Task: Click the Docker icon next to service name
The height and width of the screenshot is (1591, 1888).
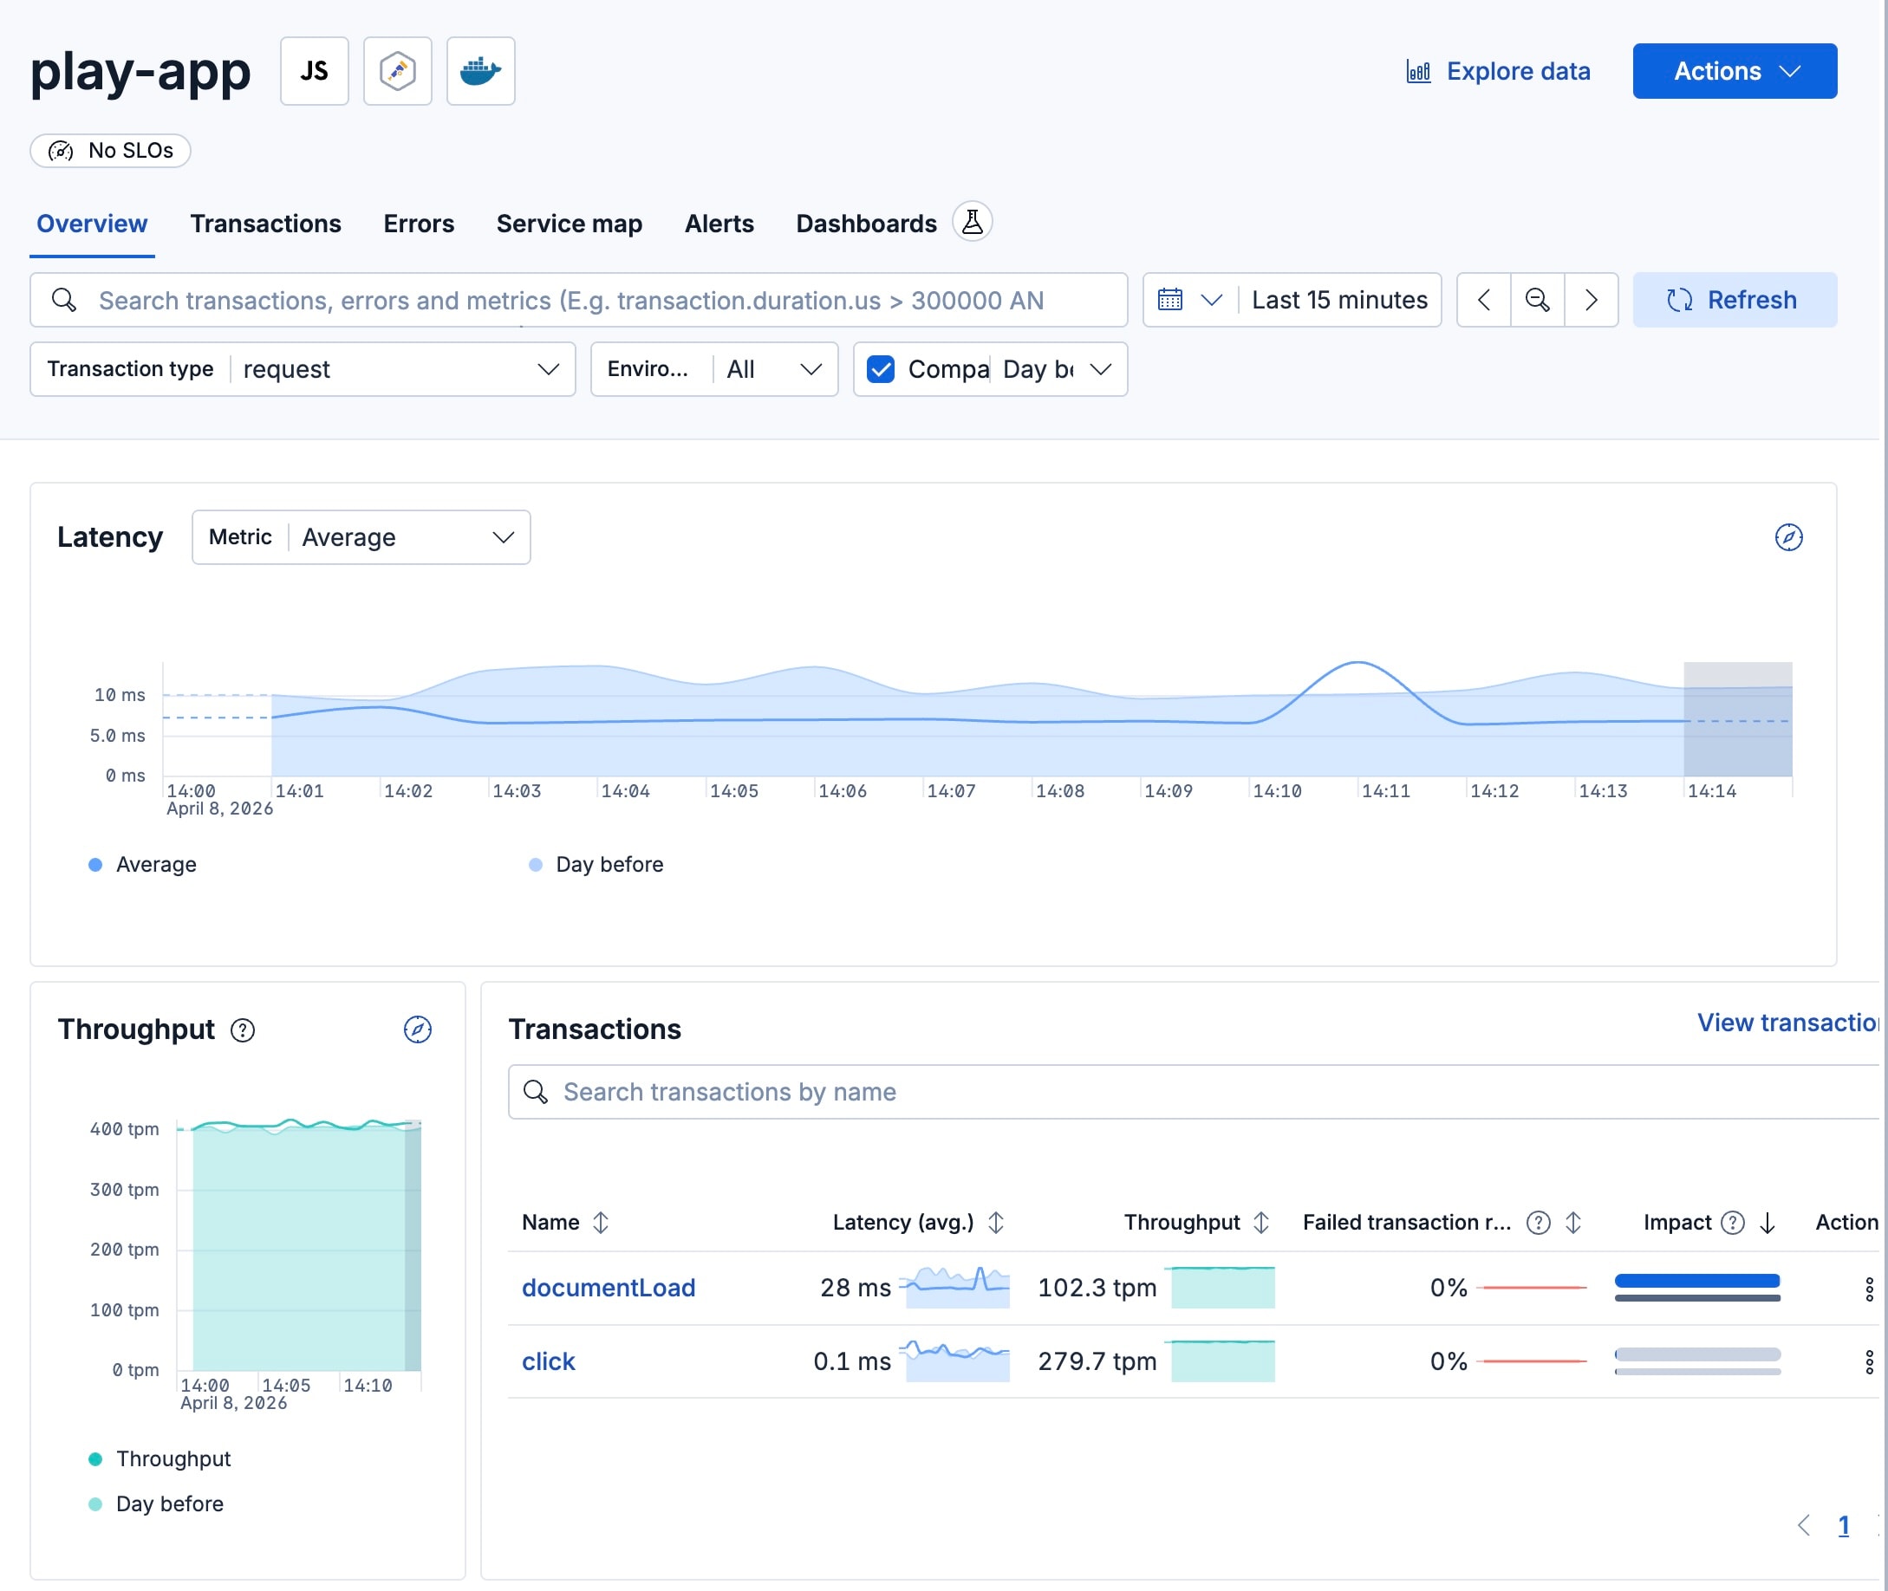Action: point(480,70)
